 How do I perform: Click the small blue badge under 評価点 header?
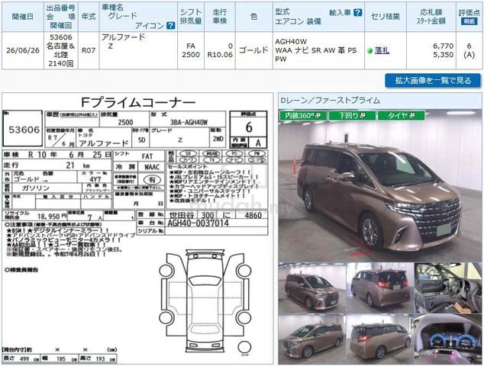coord(469,21)
